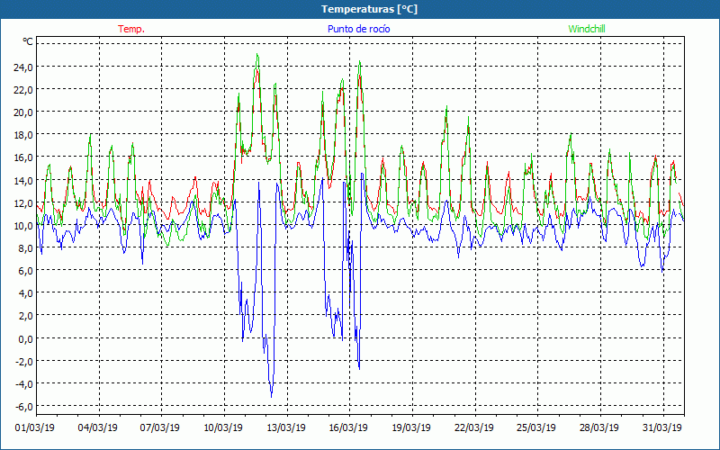Click the 28/03/19 date label
This screenshot has height=450, width=720.
[600, 427]
